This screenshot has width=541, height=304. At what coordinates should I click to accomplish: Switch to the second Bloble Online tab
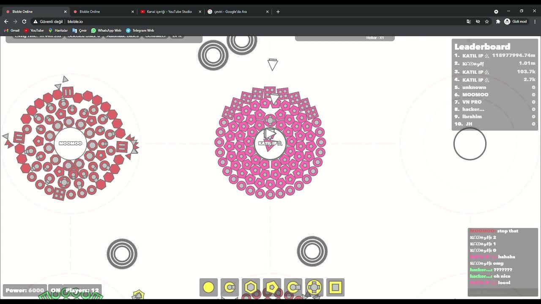pyautogui.click(x=104, y=11)
